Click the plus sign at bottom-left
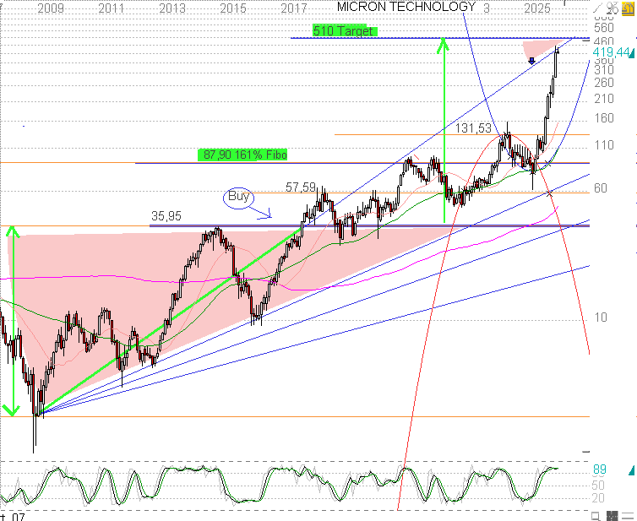The image size is (637, 521). (x=4, y=515)
